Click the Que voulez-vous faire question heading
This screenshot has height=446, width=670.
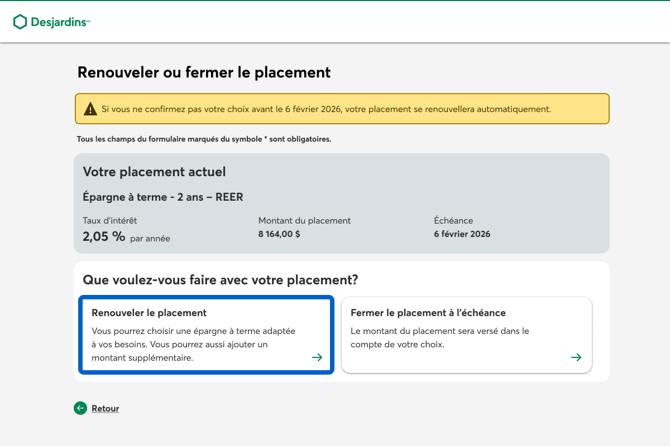pos(220,280)
